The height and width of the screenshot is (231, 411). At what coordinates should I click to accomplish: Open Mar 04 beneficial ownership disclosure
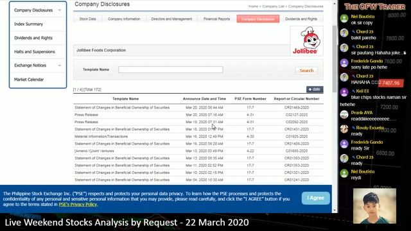click(x=122, y=180)
